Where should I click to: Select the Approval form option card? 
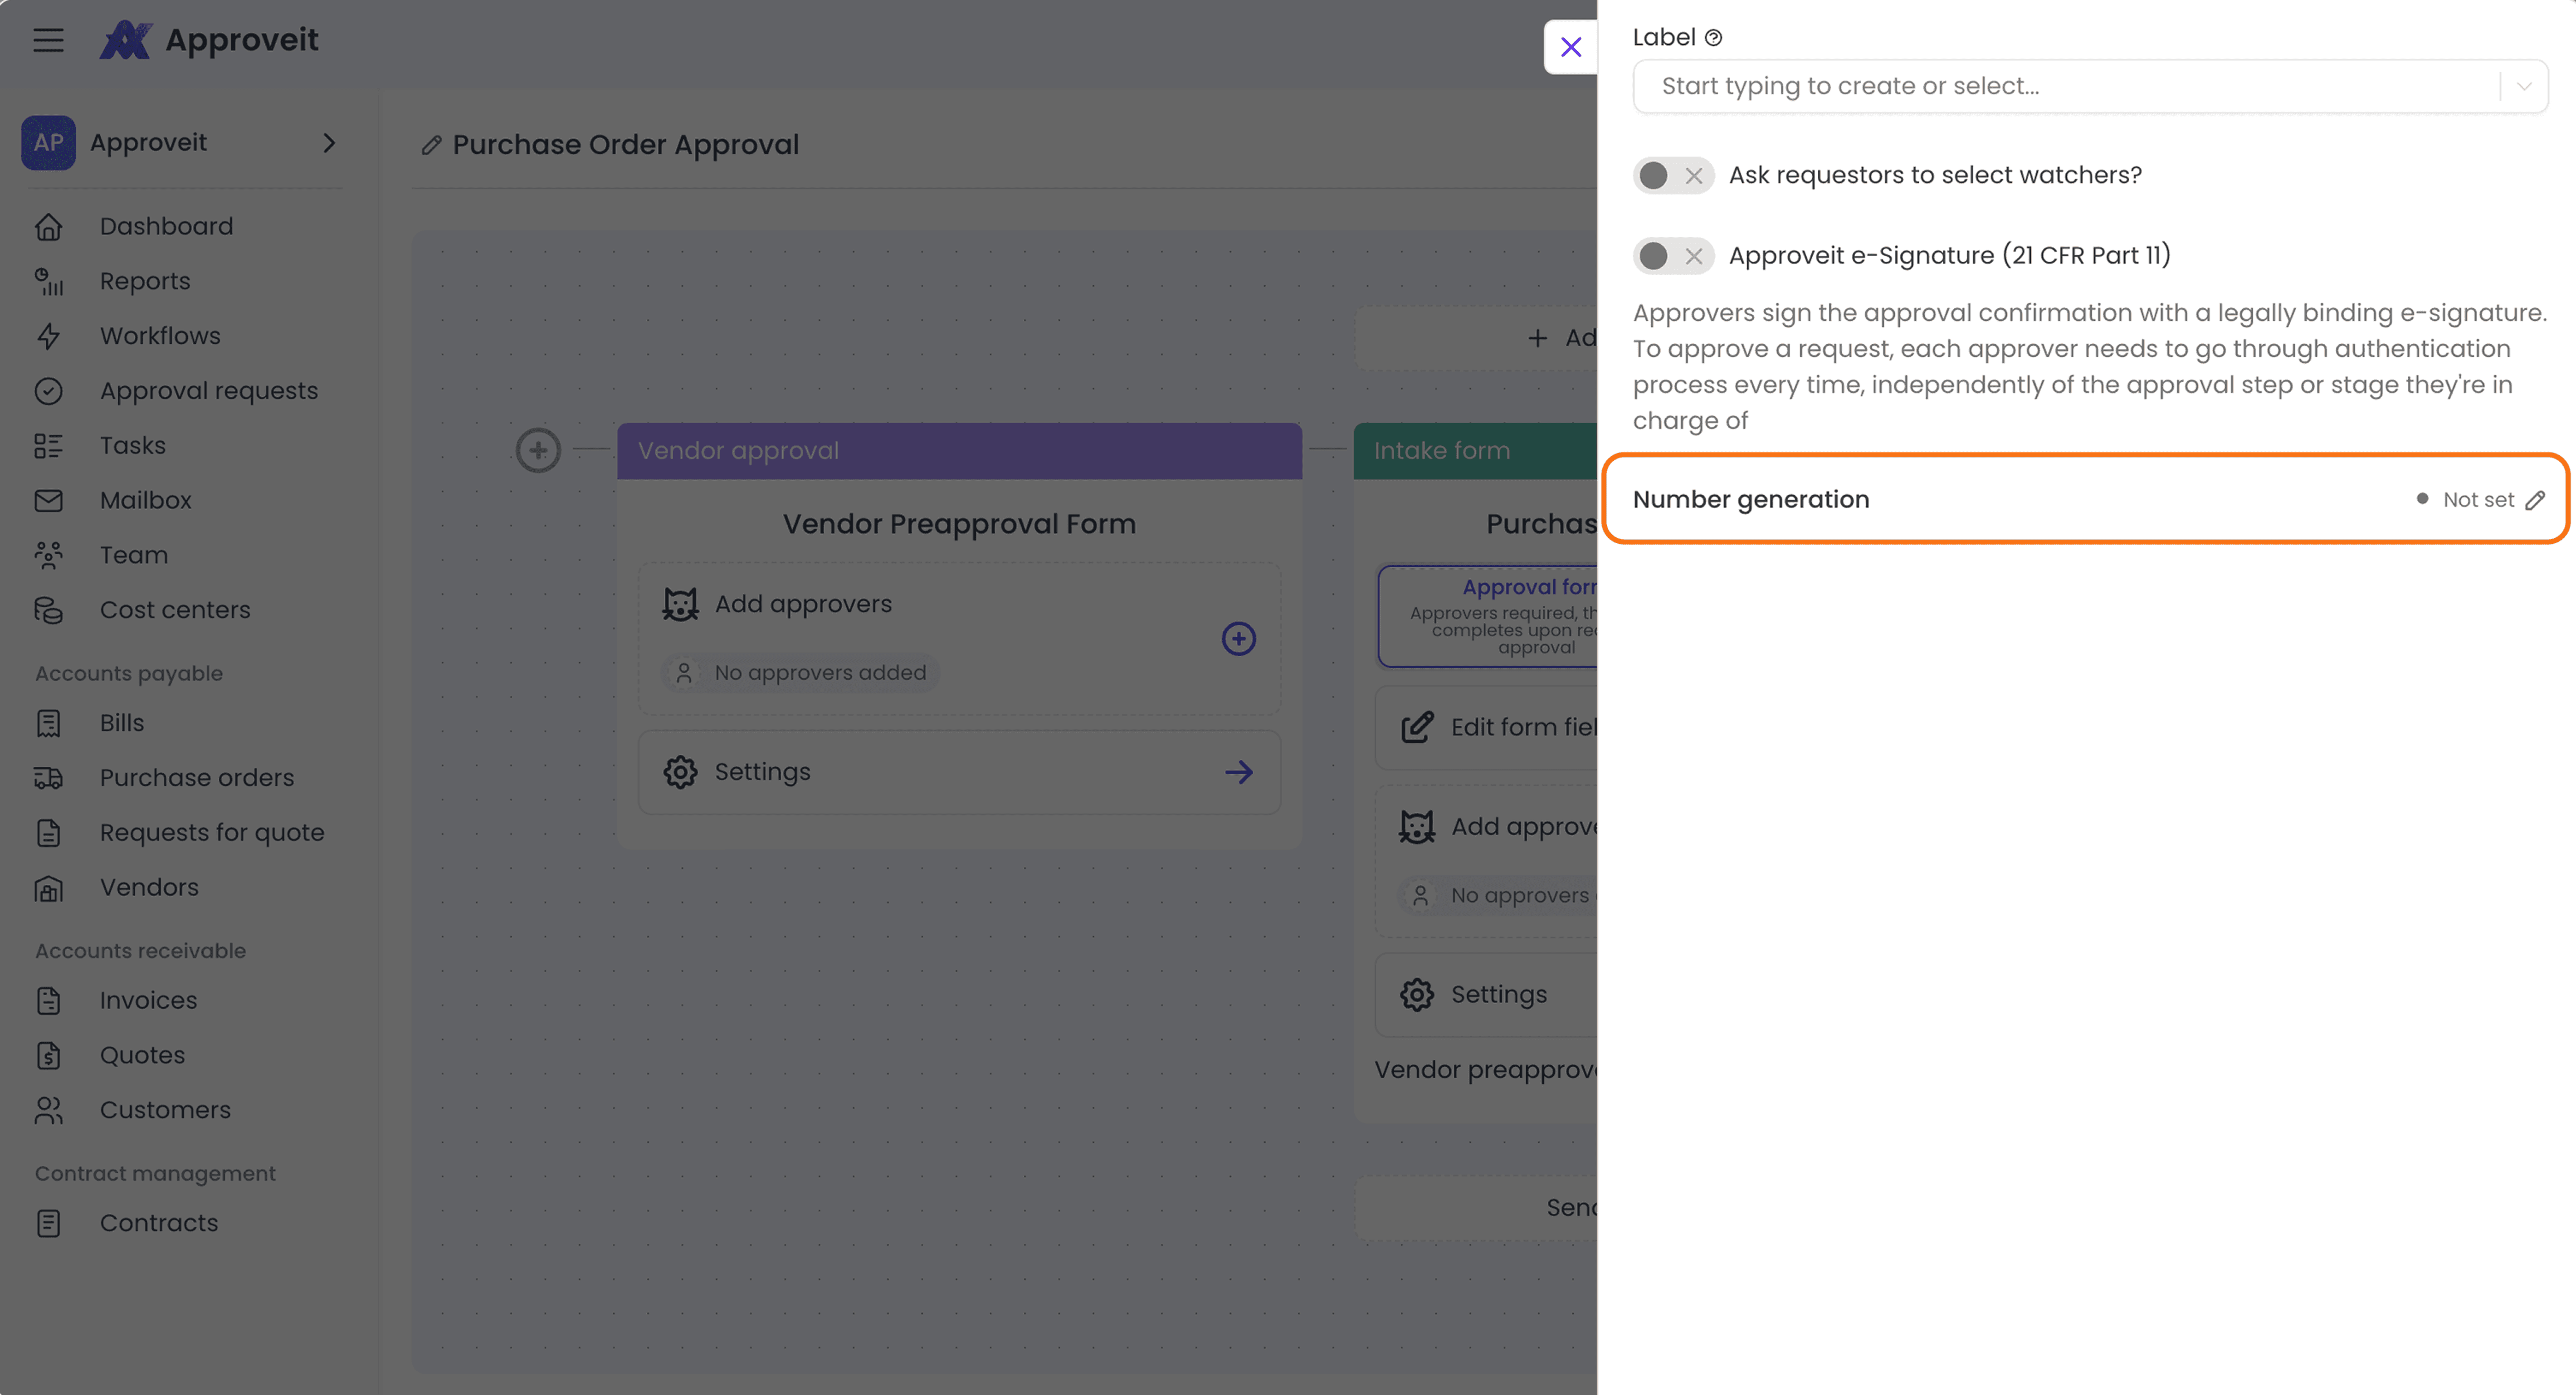(1487, 616)
